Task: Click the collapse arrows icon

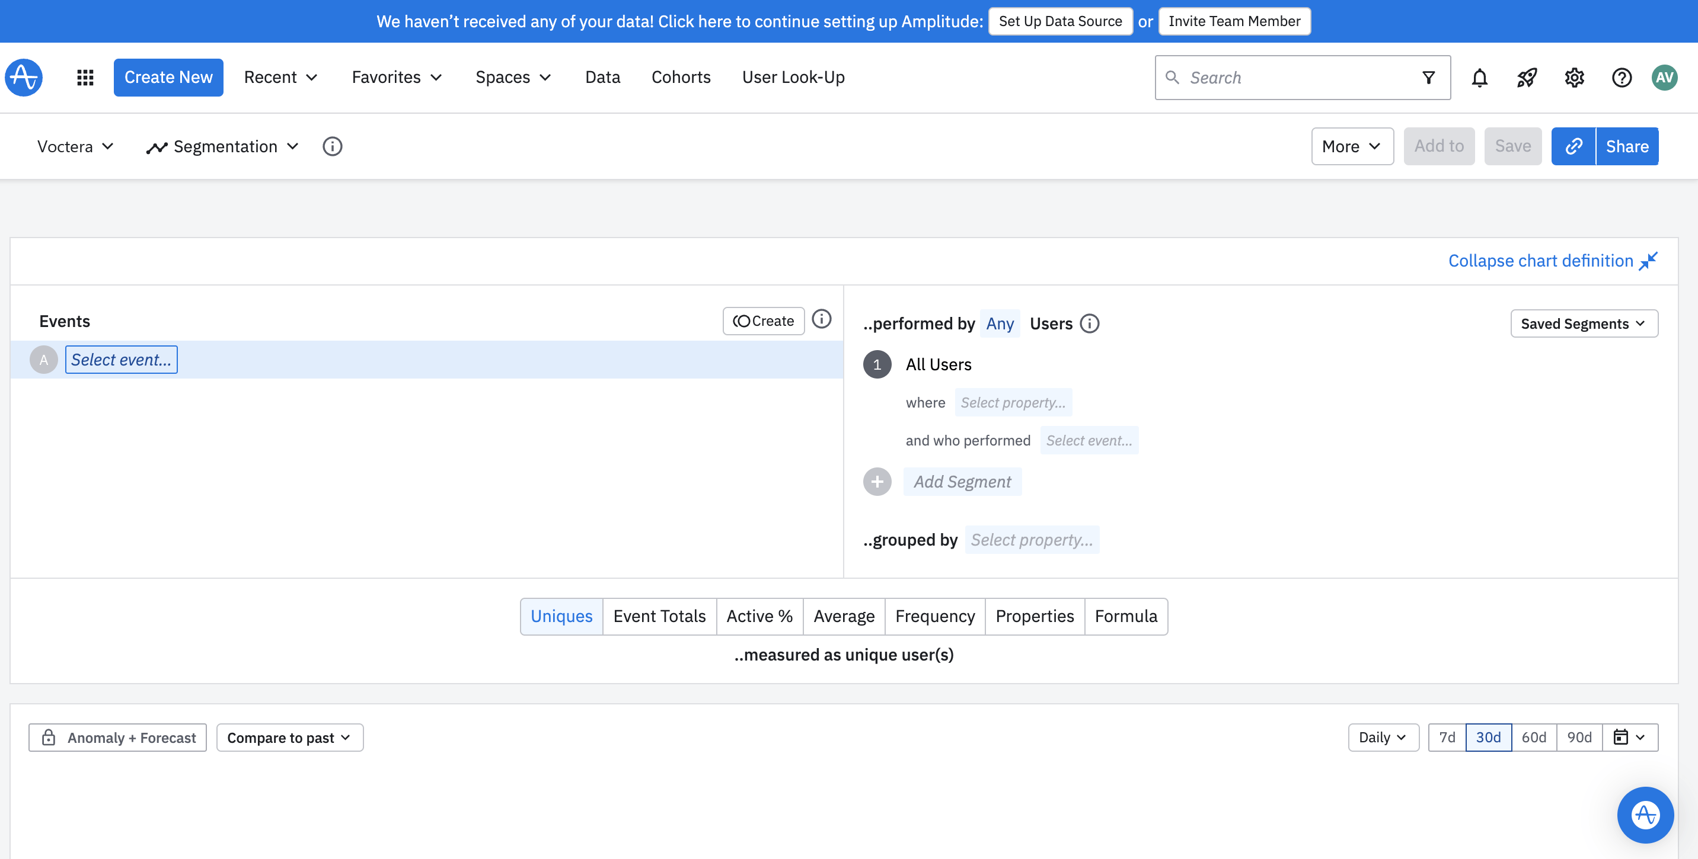Action: [x=1649, y=261]
